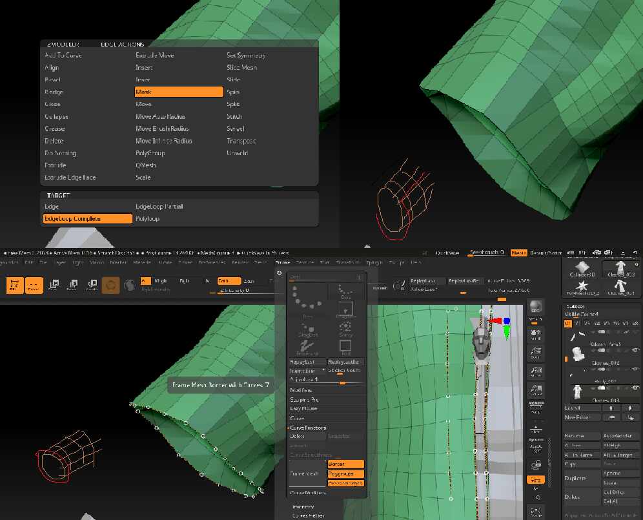Image resolution: width=643 pixels, height=520 pixels.
Task: Choose Mask in ZModeler edge actions
Action: pyautogui.click(x=179, y=92)
